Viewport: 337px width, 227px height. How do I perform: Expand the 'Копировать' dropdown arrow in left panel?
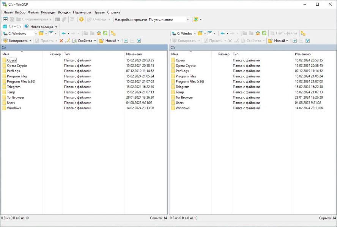pyautogui.click(x=30, y=41)
